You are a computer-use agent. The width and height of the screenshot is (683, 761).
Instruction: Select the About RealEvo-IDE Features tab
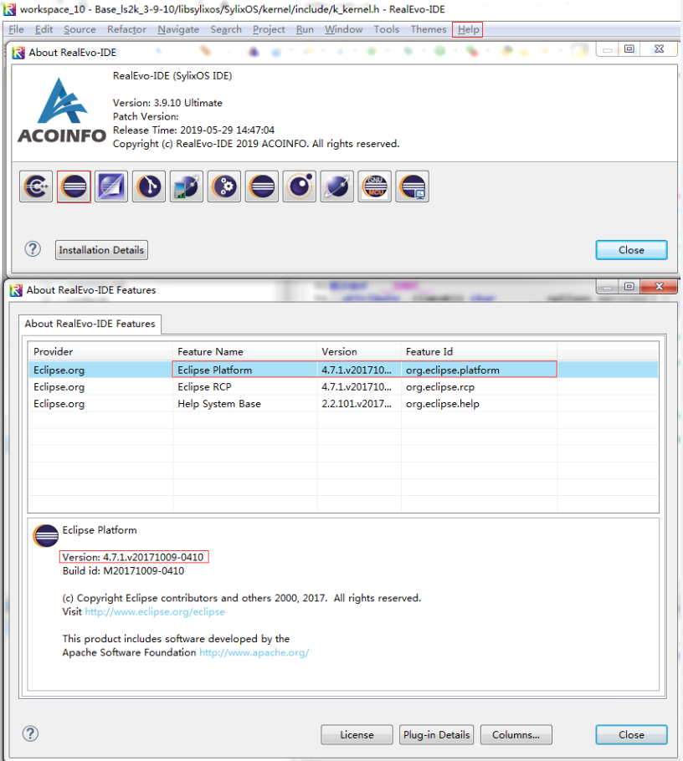(x=90, y=324)
